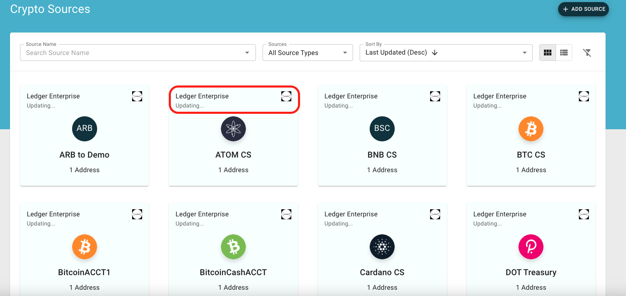The width and height of the screenshot is (626, 296).
Task: Click Ledger logo on Cardano CS card
Action: (435, 214)
